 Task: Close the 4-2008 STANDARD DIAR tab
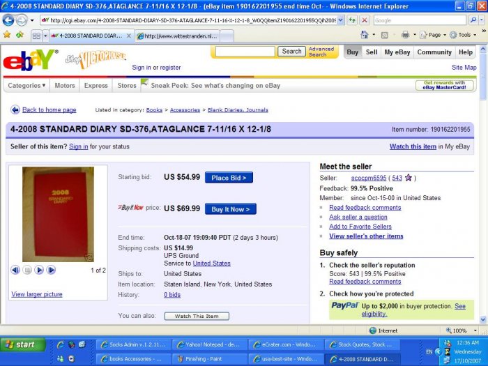[128, 36]
